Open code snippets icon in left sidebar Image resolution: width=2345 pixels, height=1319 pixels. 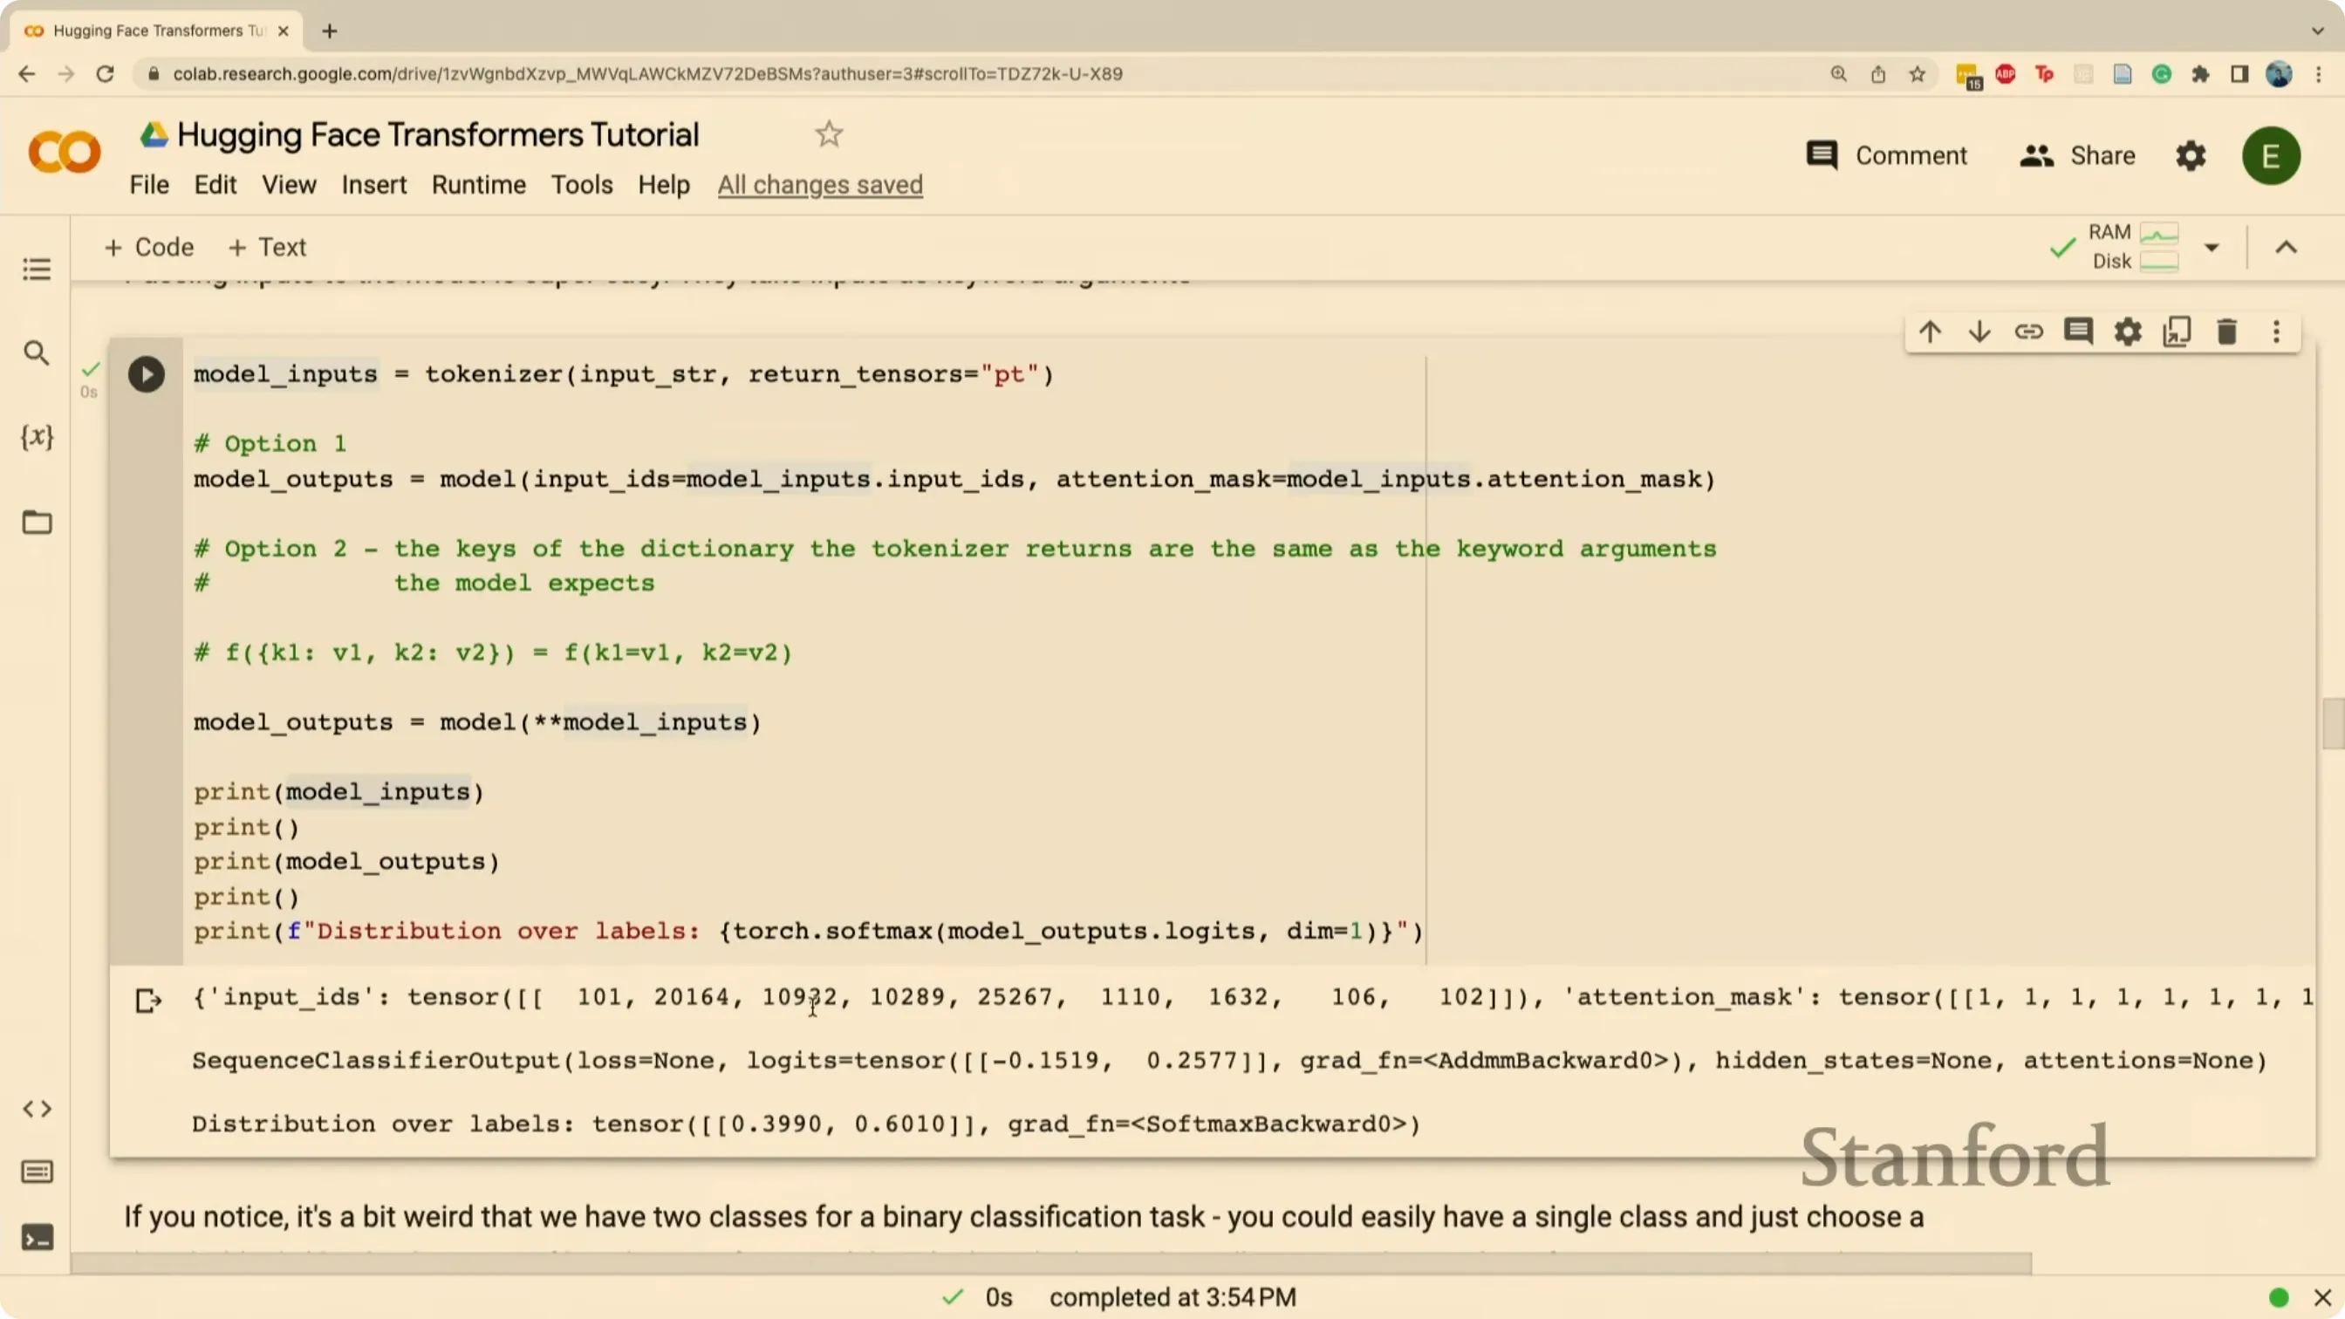pos(37,1109)
